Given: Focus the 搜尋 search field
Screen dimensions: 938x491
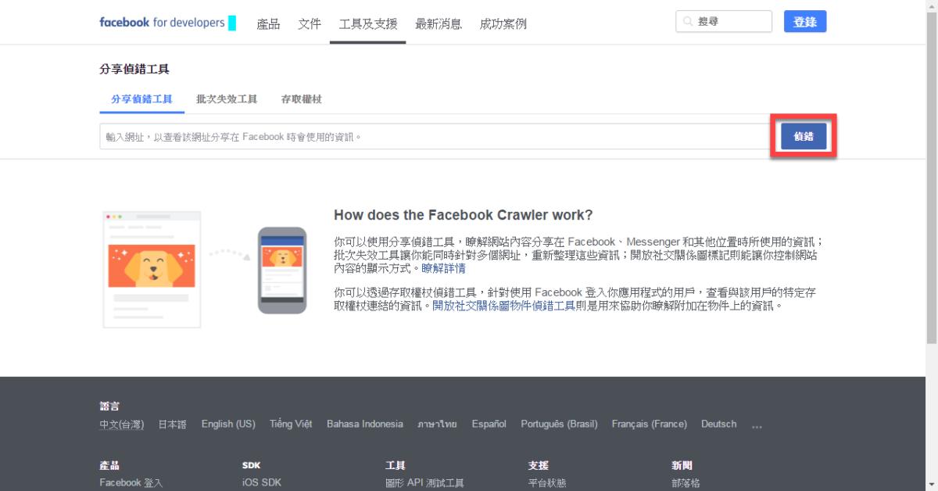Looking at the screenshot, I should [x=724, y=22].
